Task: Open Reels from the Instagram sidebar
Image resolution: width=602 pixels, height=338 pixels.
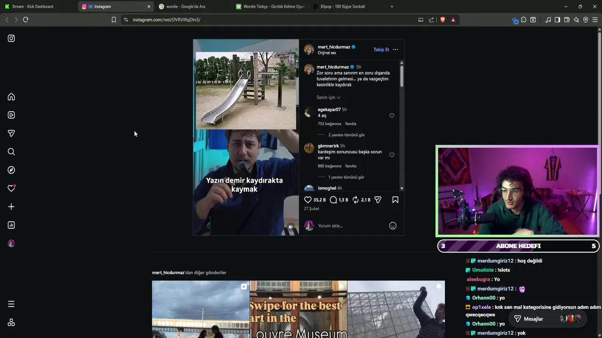Action: (x=11, y=115)
